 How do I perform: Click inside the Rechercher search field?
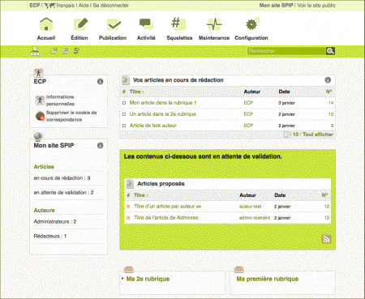click(x=286, y=51)
